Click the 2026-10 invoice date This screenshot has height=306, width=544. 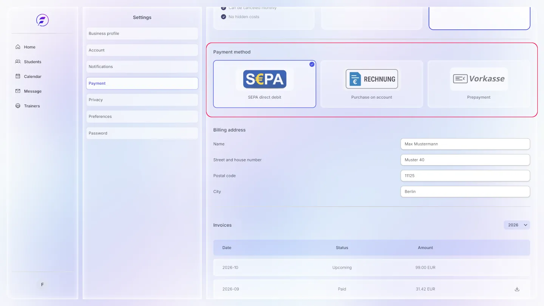230,267
